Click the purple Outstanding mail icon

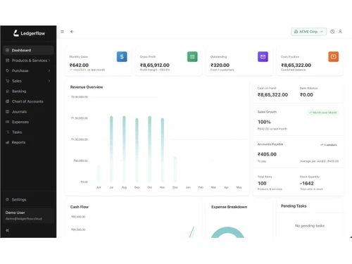263,56
